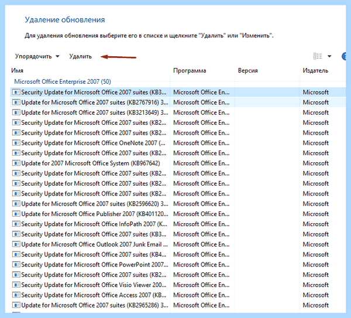Click the icon of the OneNote 2007 update
This screenshot has height=318, width=351.
[16, 143]
